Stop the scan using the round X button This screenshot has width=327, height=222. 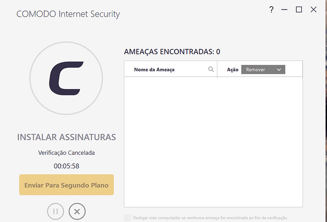point(77,212)
